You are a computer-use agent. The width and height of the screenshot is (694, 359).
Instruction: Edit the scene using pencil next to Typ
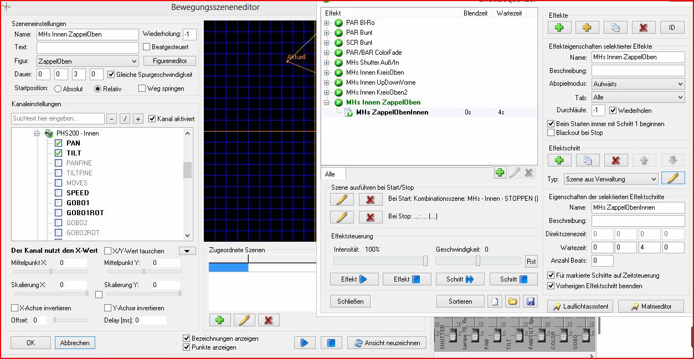pos(672,178)
